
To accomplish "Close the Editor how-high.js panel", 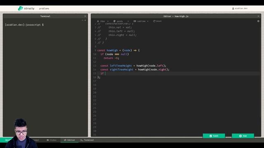I will click(258, 16).
